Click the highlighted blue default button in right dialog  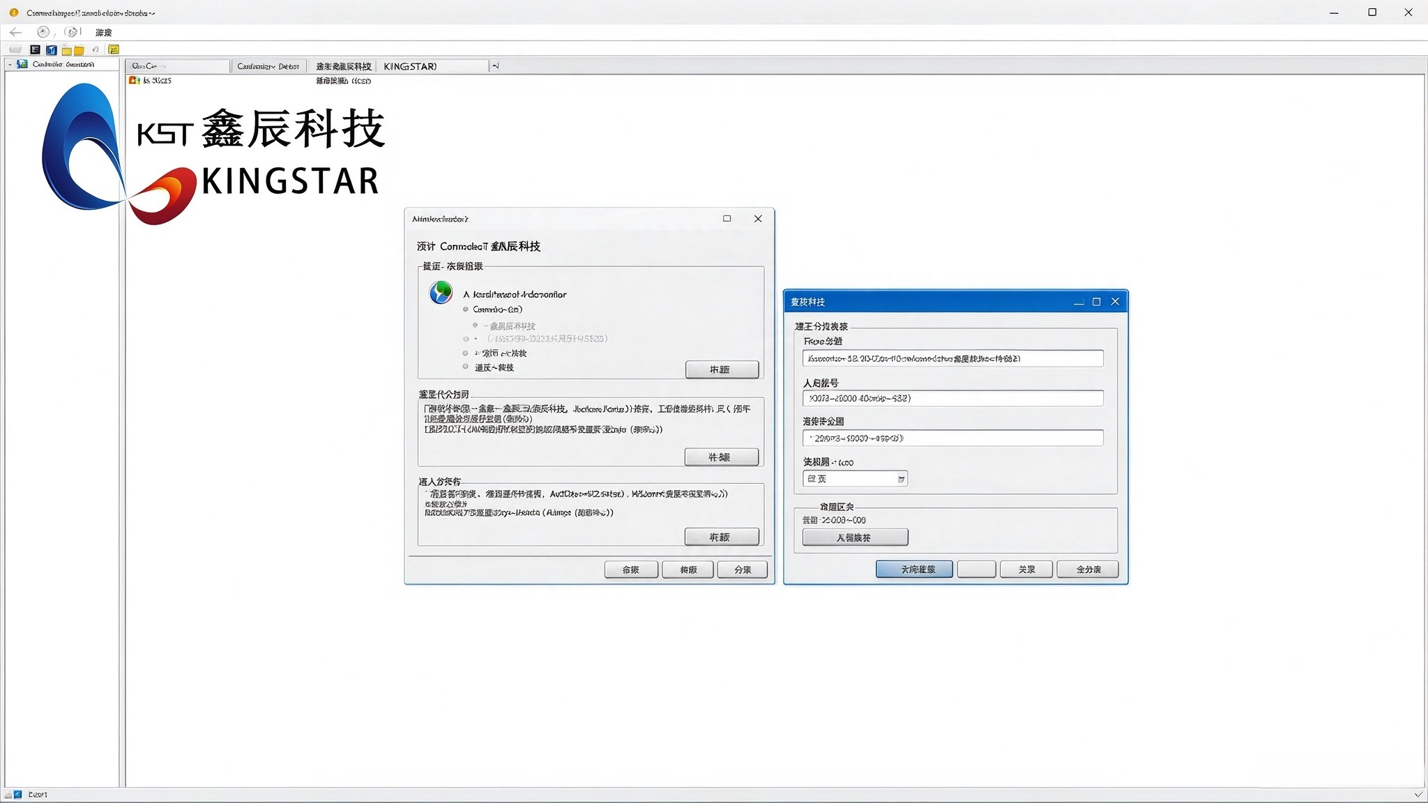coord(914,569)
